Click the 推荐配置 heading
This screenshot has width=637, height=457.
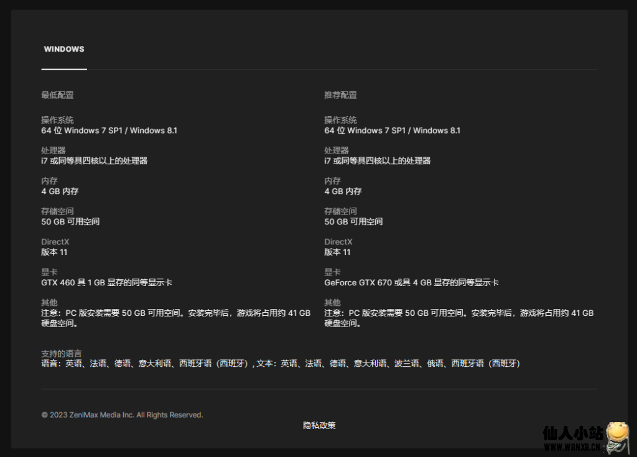(x=340, y=95)
